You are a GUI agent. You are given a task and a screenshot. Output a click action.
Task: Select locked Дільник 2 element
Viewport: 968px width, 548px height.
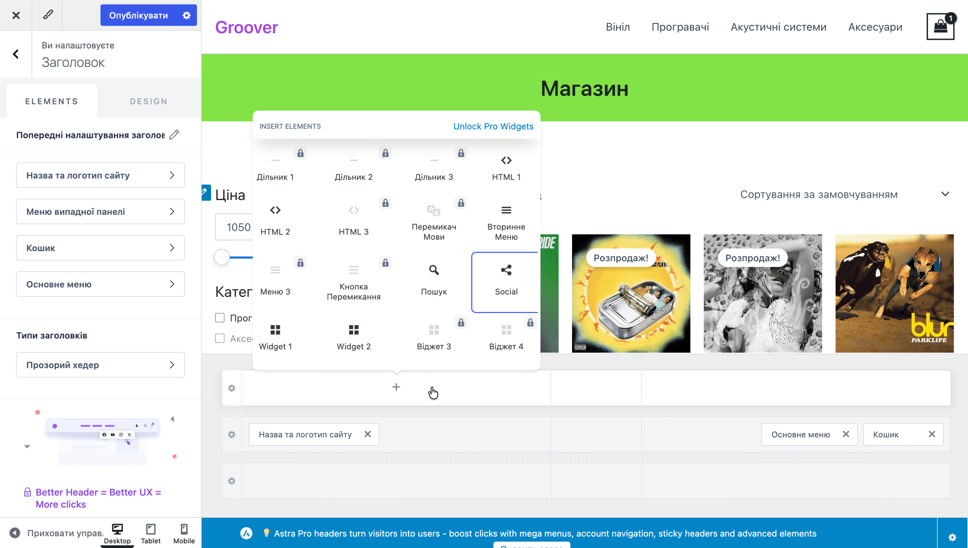[x=354, y=168]
